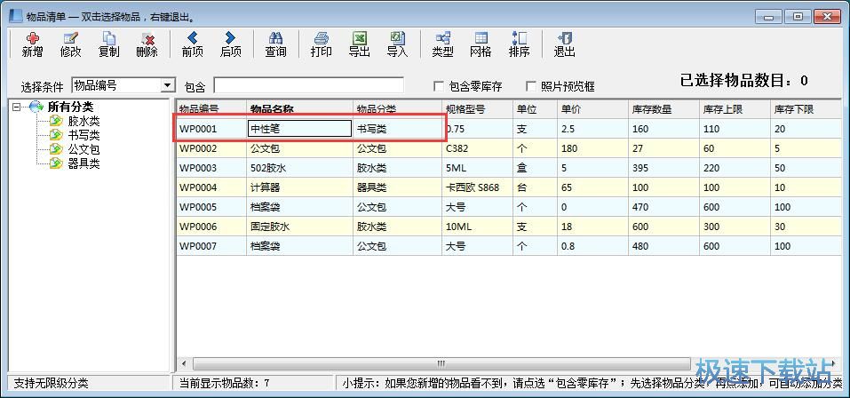
Task: Click the 已选择物品数目 counter label
Action: click(x=743, y=81)
